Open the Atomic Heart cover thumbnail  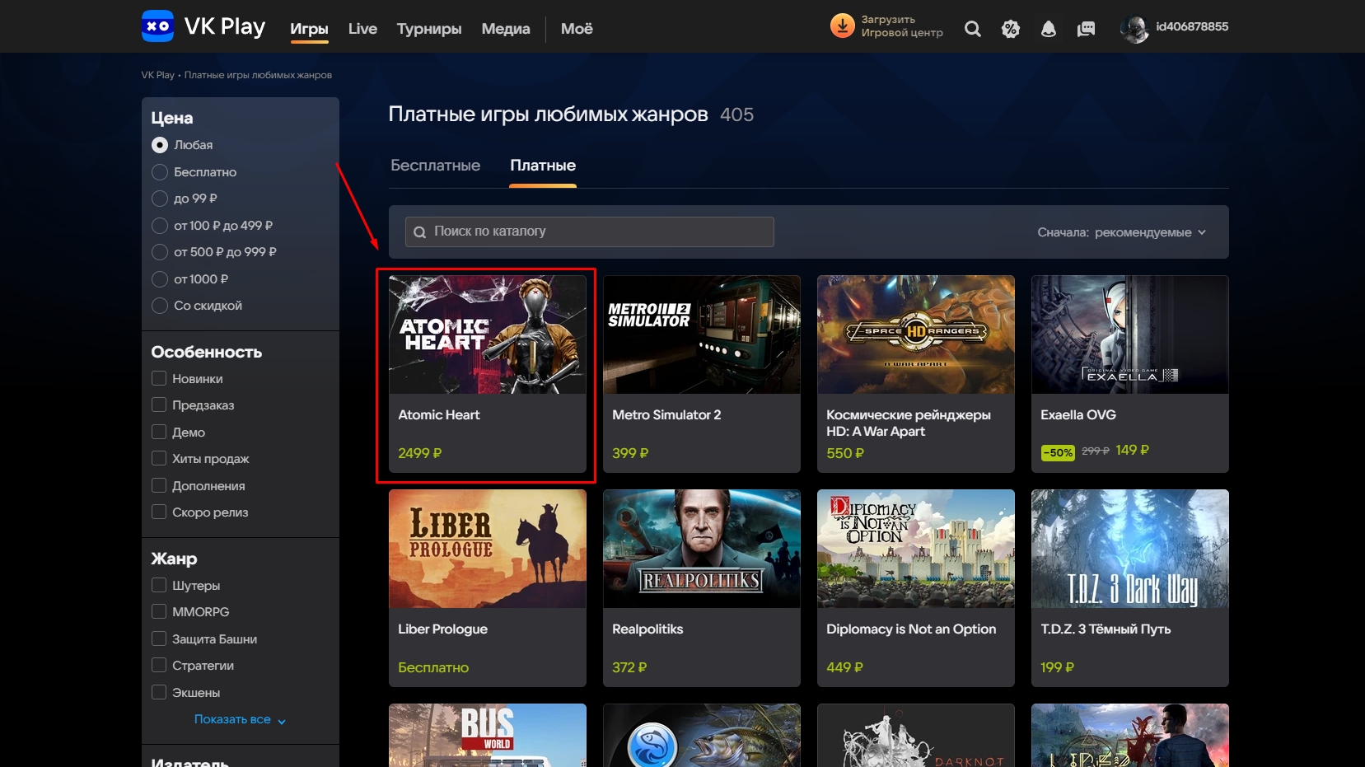click(488, 334)
